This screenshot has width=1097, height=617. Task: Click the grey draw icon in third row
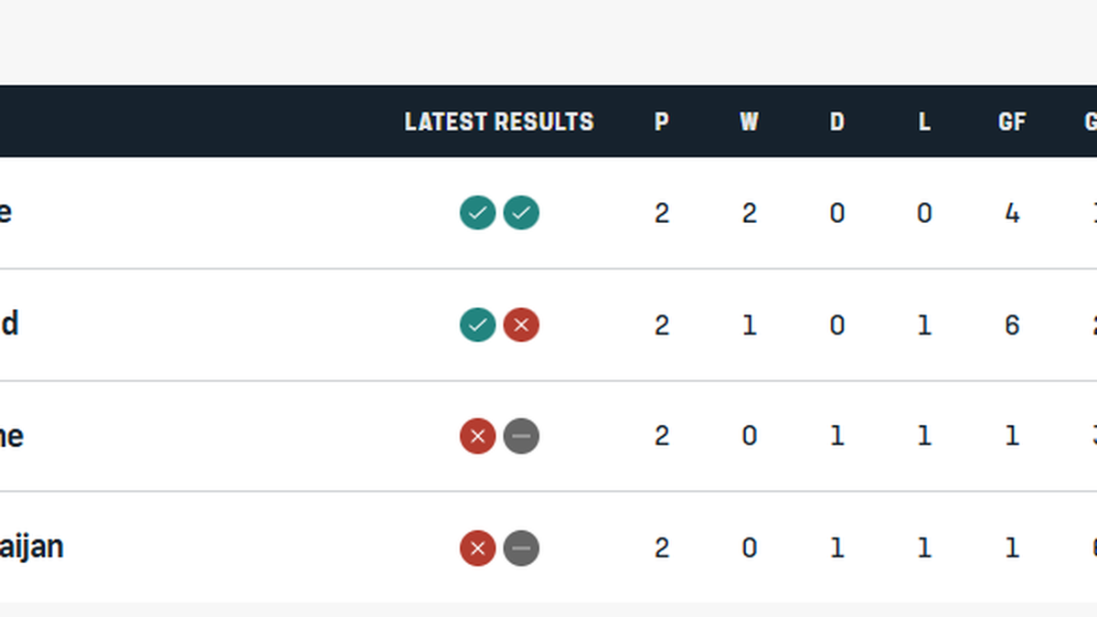tap(521, 437)
